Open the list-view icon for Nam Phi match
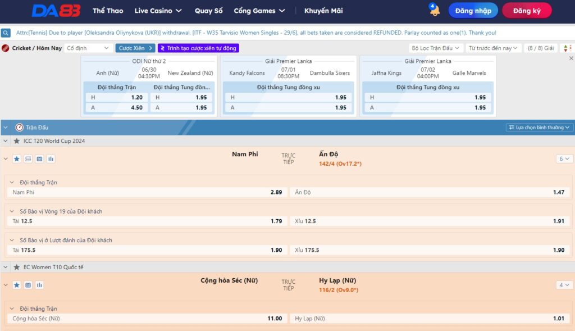The height and width of the screenshot is (331, 575). click(28, 159)
